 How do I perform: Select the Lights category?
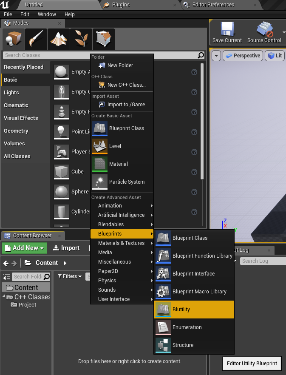tap(25, 93)
